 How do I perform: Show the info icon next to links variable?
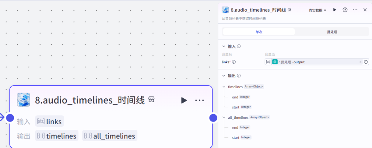pyautogui.click(x=234, y=62)
